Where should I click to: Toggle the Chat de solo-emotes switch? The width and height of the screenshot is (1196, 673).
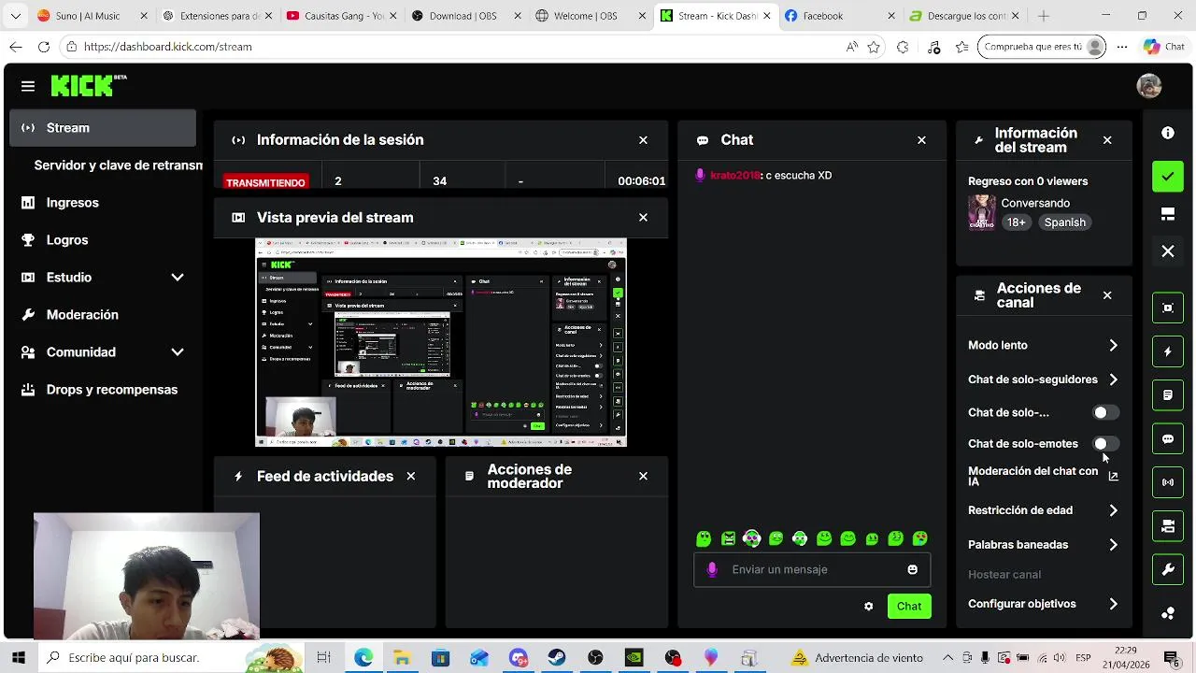coord(1105,444)
